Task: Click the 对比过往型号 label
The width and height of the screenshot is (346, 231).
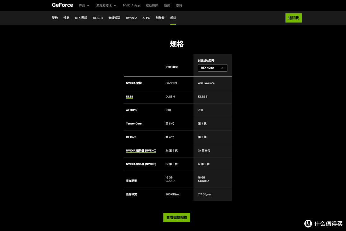Action: click(206, 61)
